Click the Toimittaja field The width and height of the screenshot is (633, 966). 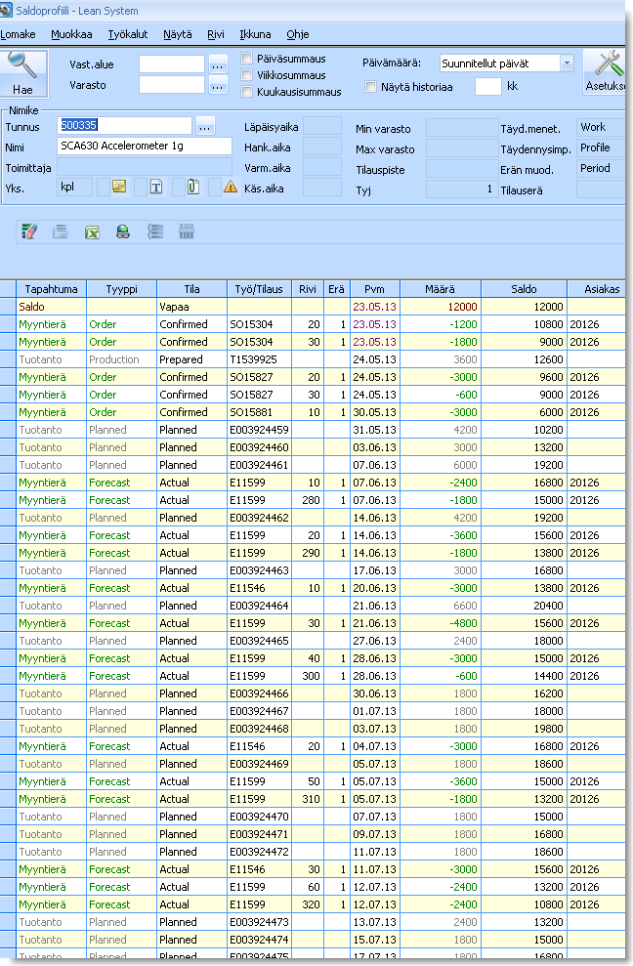[145, 167]
